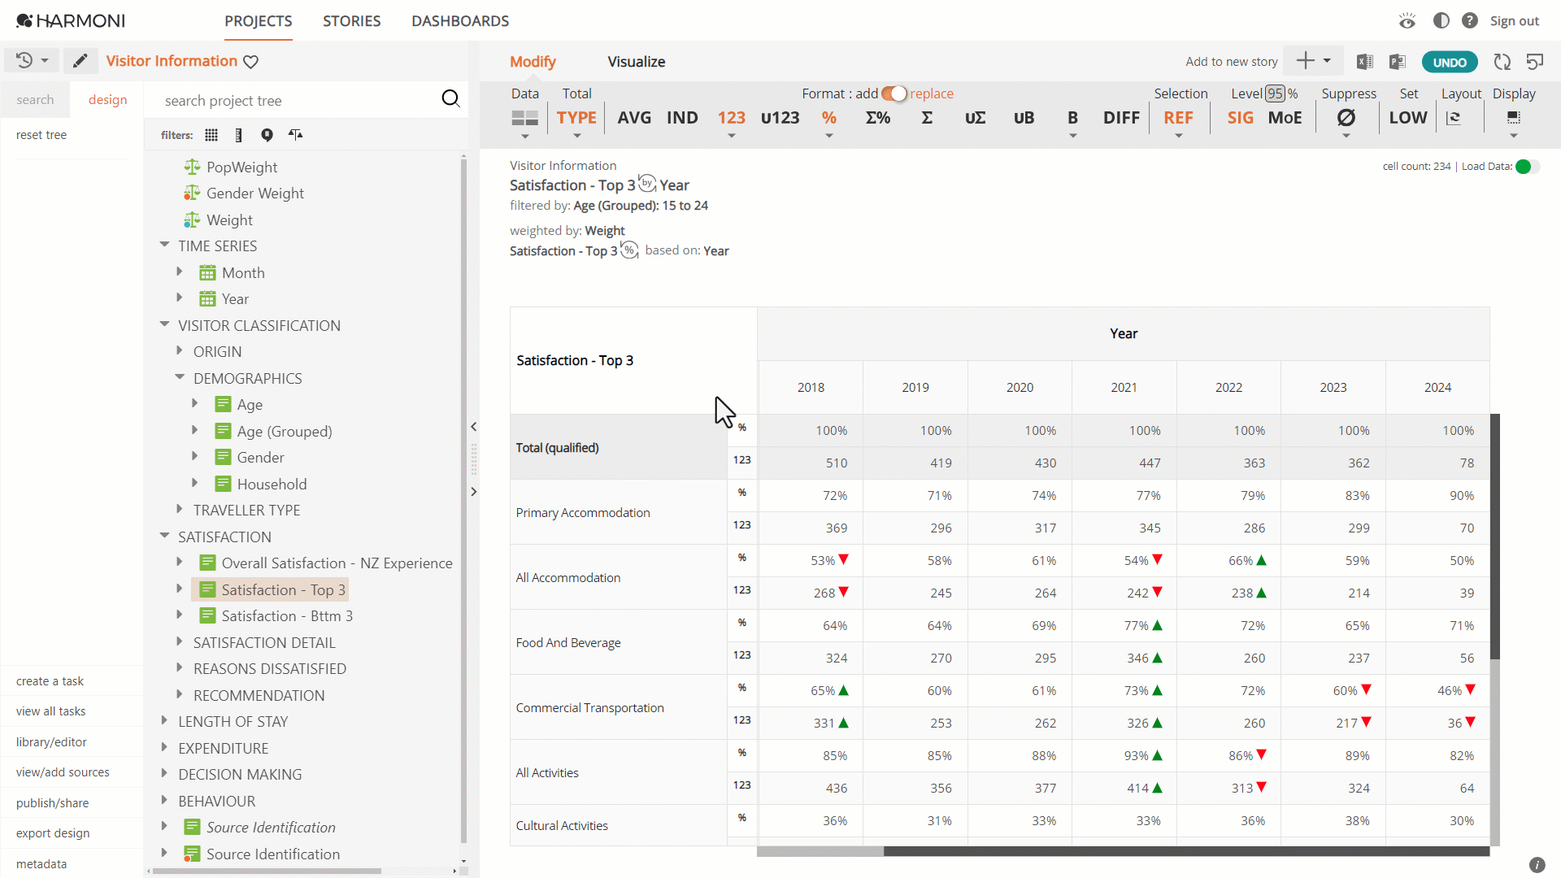The width and height of the screenshot is (1561, 878).
Task: Toggle the Format add/replace switch
Action: click(x=894, y=93)
